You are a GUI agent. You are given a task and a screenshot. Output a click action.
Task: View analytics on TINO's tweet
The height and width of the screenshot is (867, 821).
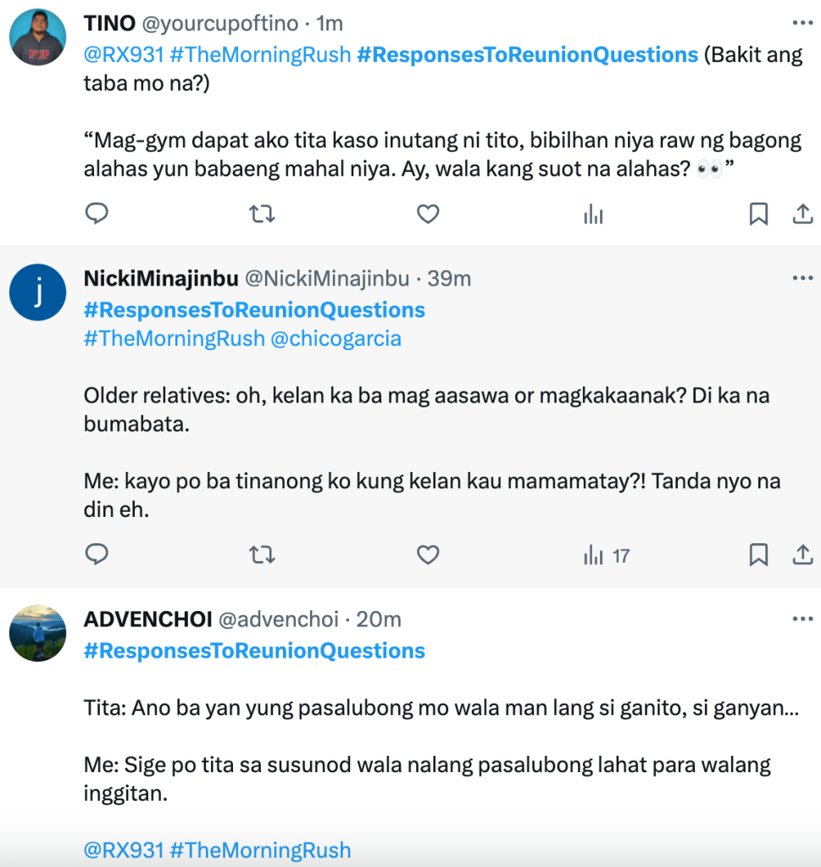593,215
